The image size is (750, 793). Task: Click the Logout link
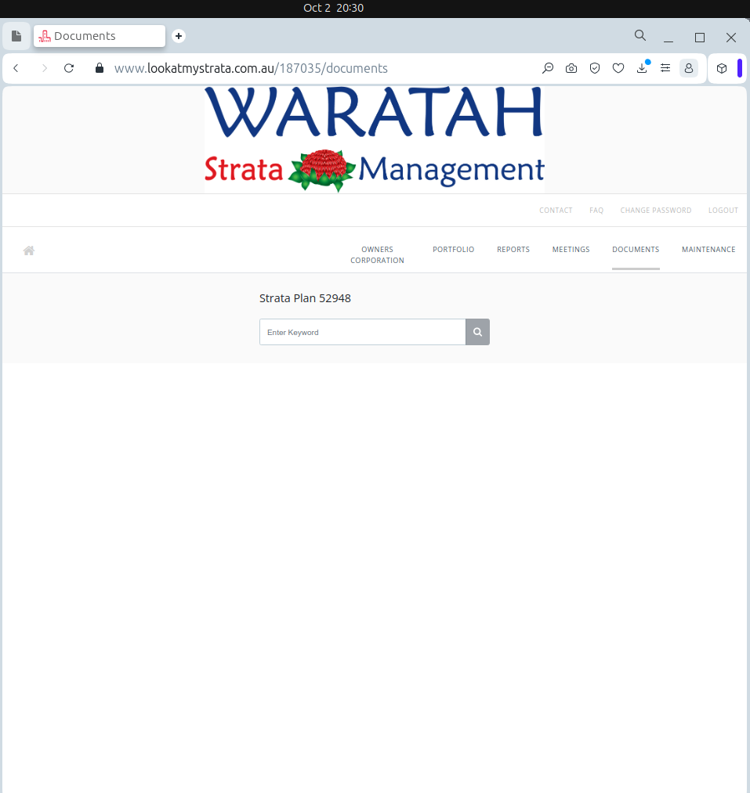pyautogui.click(x=723, y=211)
